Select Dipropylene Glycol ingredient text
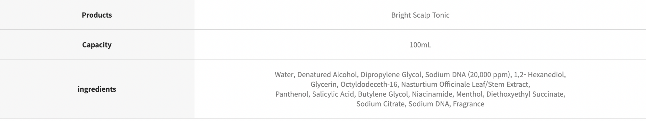 pyautogui.click(x=391, y=75)
